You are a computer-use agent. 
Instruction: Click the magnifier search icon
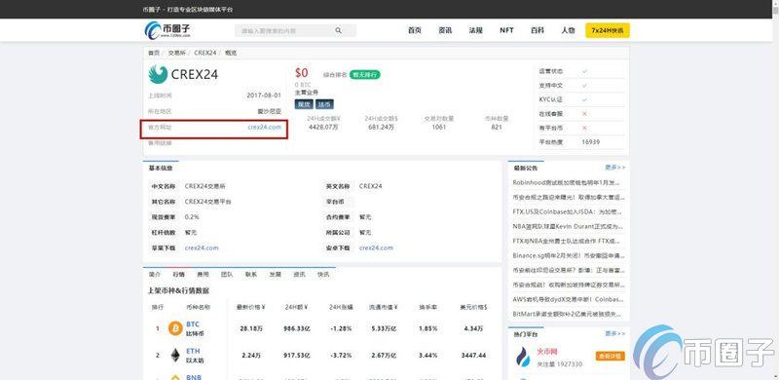coord(338,31)
